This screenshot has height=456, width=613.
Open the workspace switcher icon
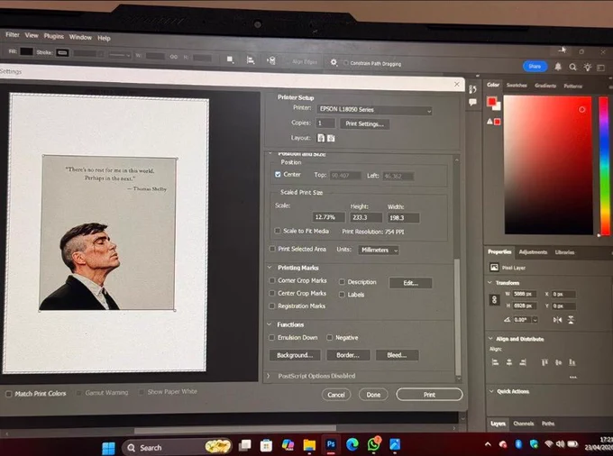point(601,68)
